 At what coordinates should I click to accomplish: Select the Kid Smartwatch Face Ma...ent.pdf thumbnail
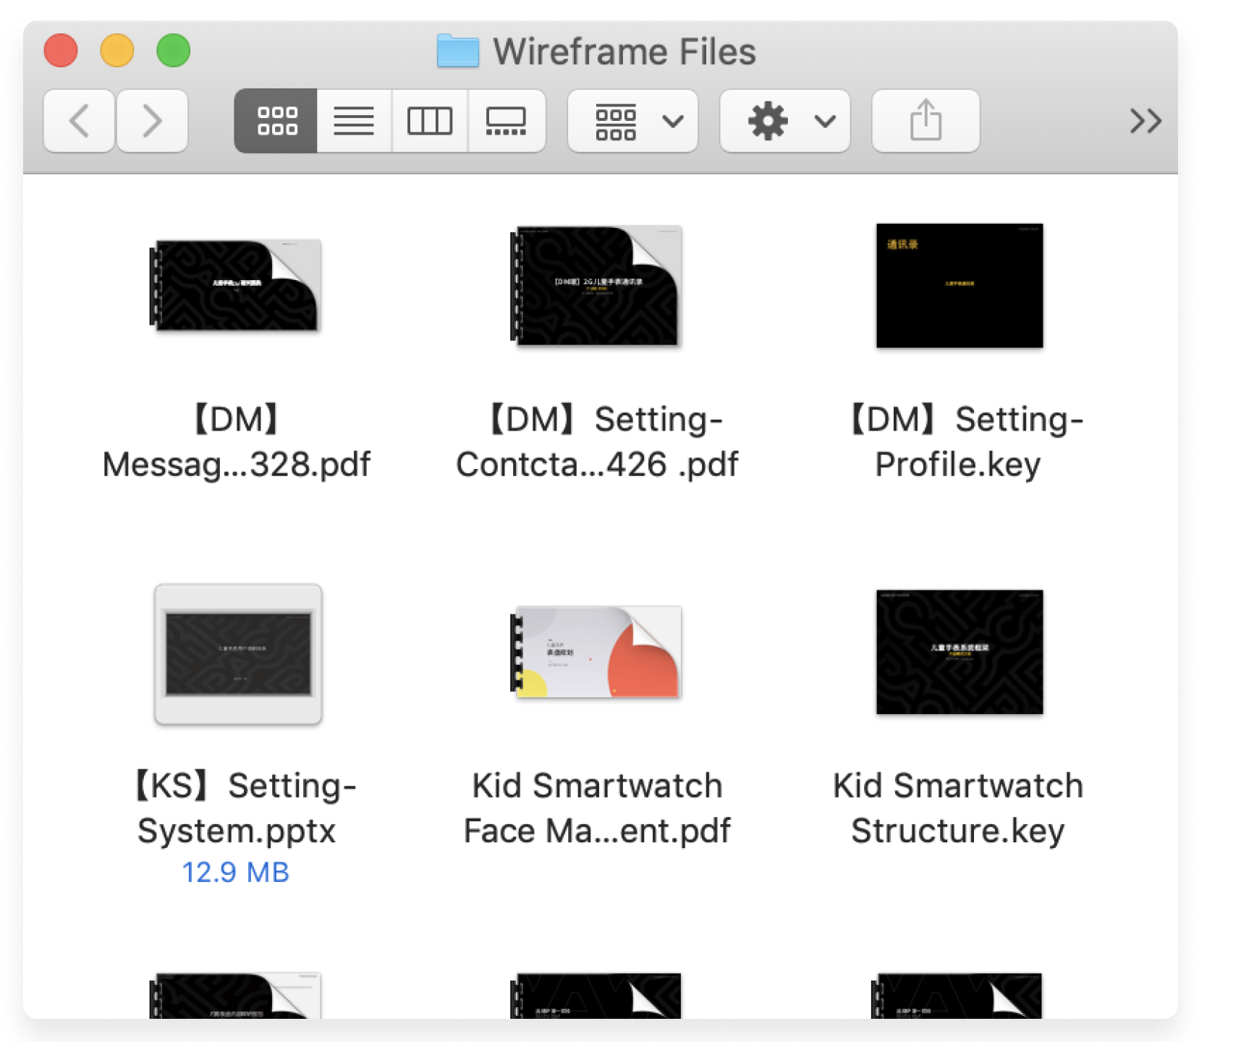(x=596, y=652)
